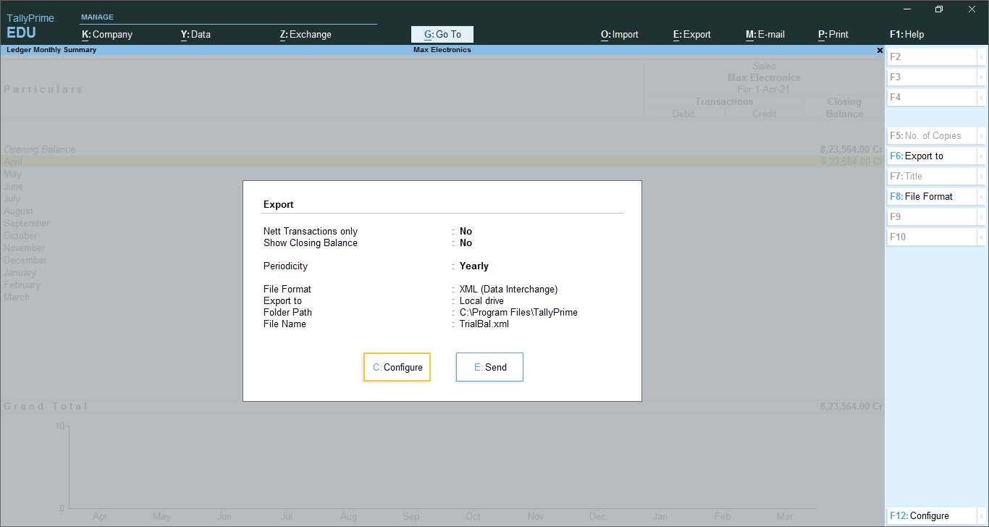This screenshot has width=989, height=527.
Task: Expand the arrow beside F7: Title
Action: coord(981,176)
